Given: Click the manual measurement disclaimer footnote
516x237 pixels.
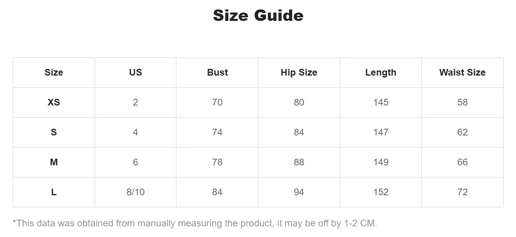Looking at the screenshot, I should [195, 224].
